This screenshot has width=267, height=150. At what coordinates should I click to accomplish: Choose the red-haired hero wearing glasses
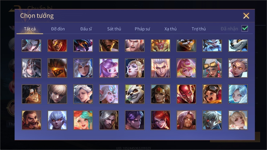[160, 120]
